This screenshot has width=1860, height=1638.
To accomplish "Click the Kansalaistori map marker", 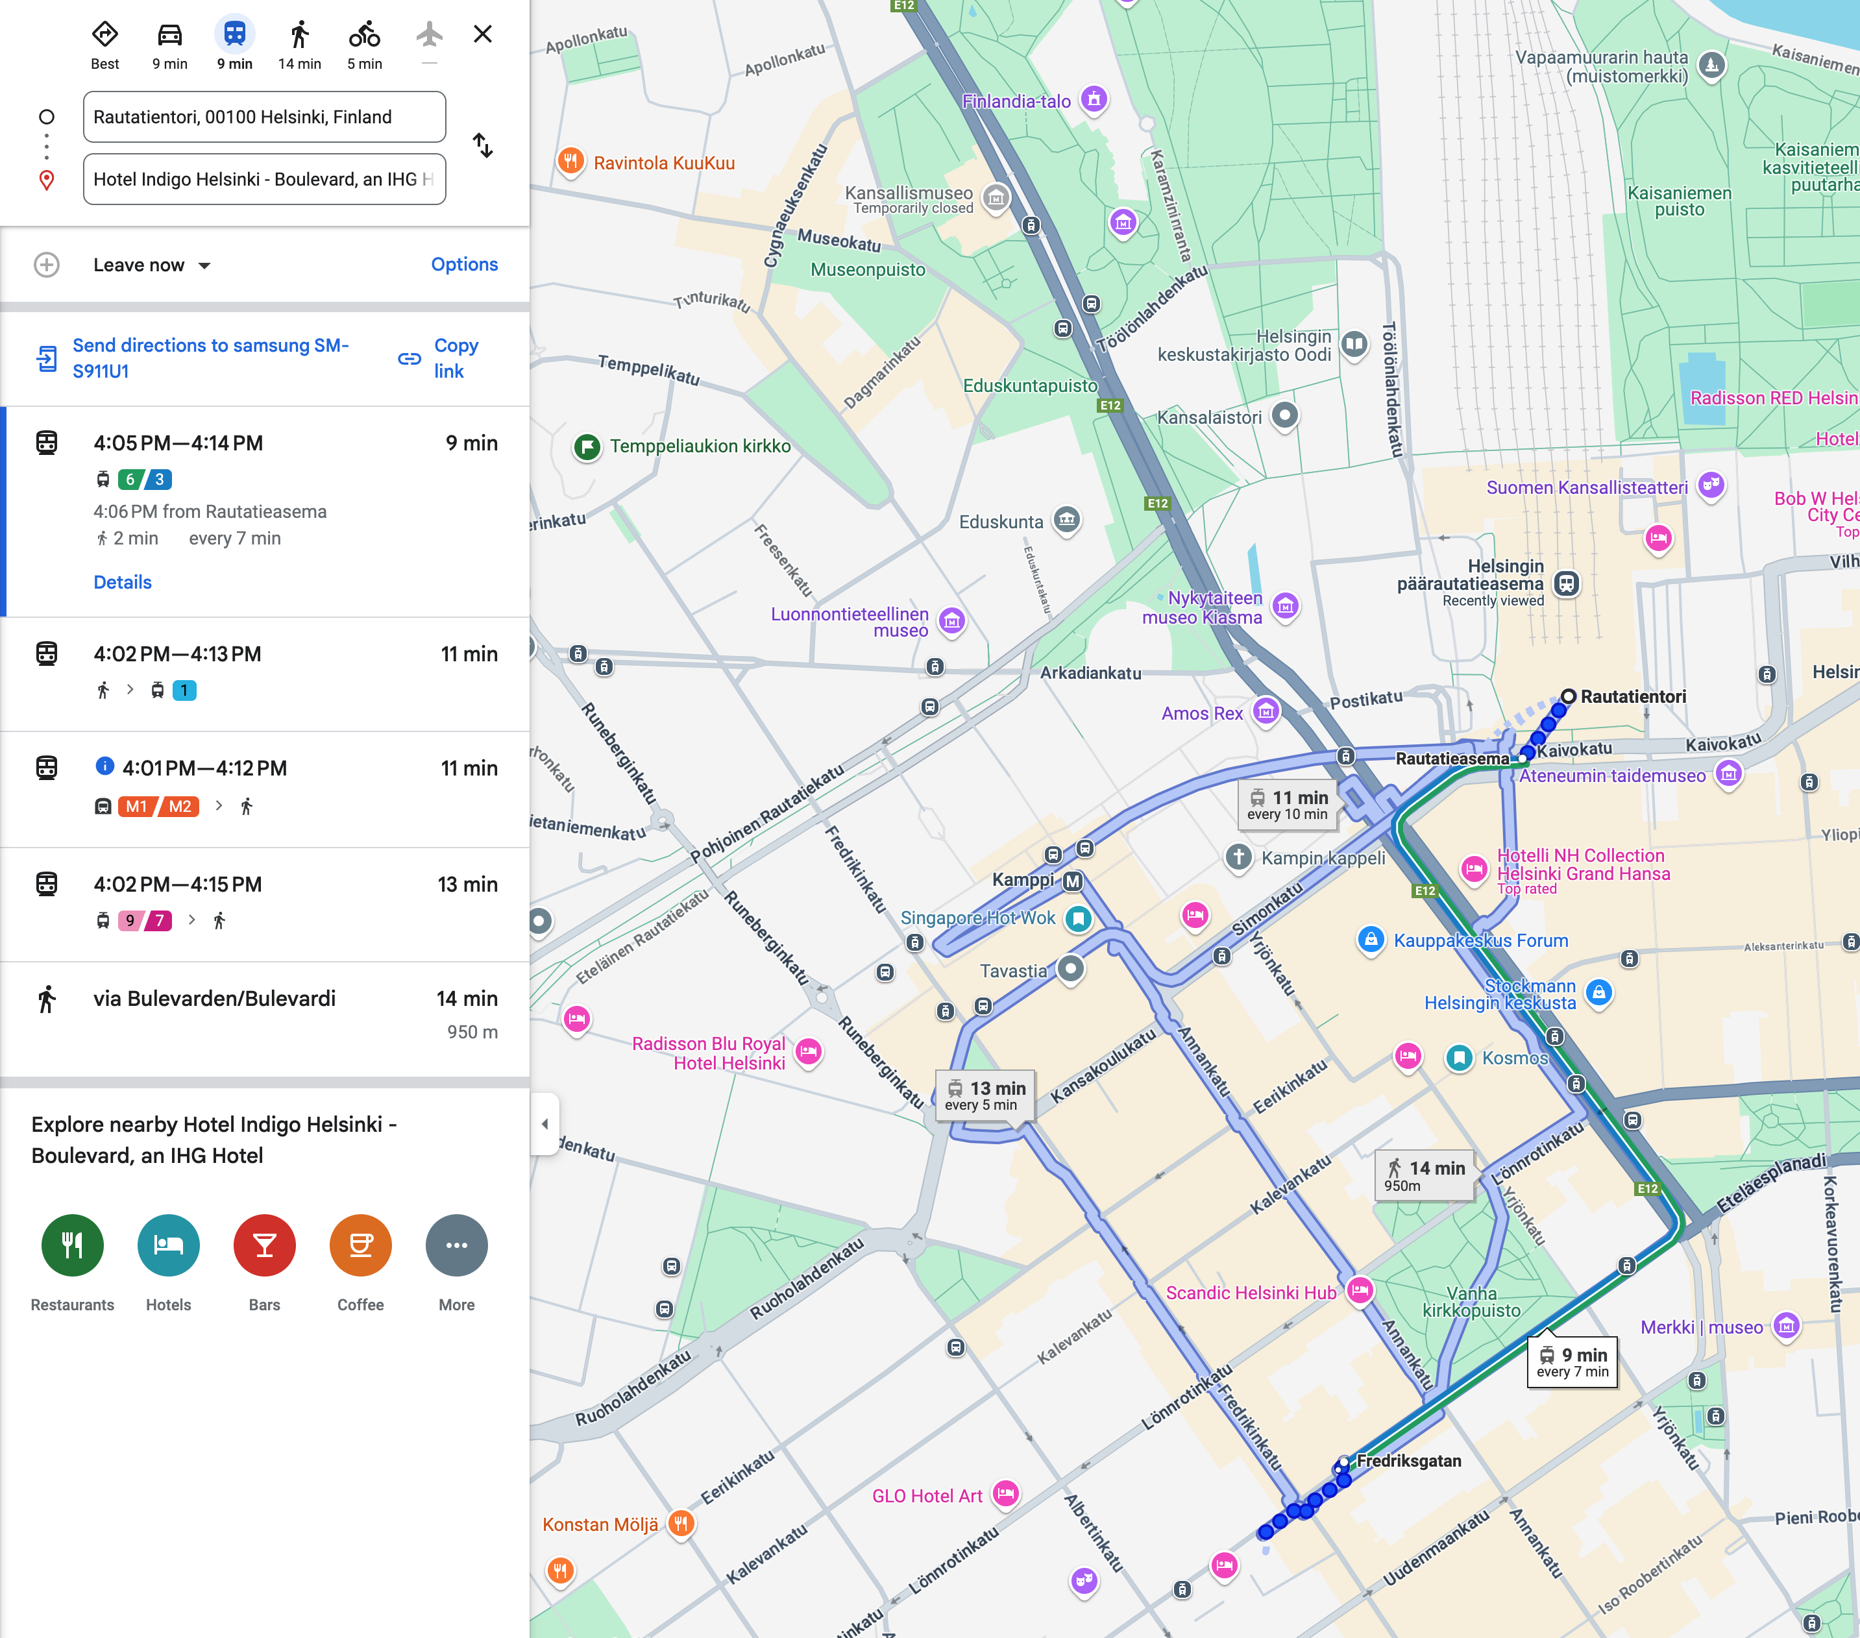I will 1284,416.
